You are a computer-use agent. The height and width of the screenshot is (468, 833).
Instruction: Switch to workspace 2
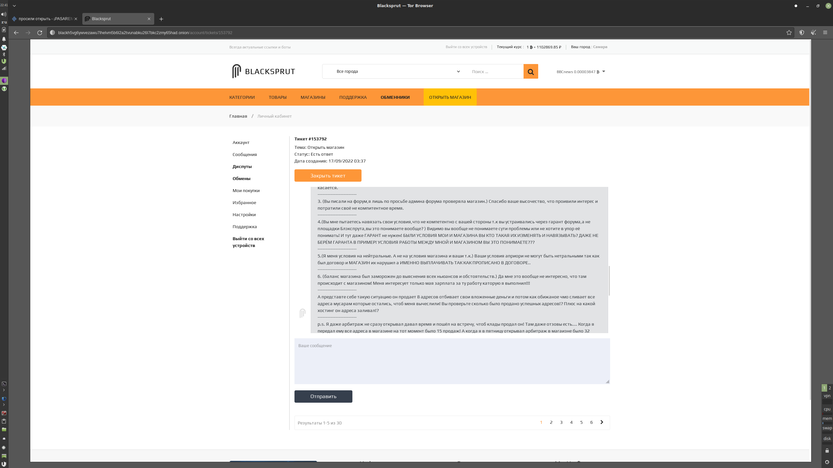click(830, 388)
